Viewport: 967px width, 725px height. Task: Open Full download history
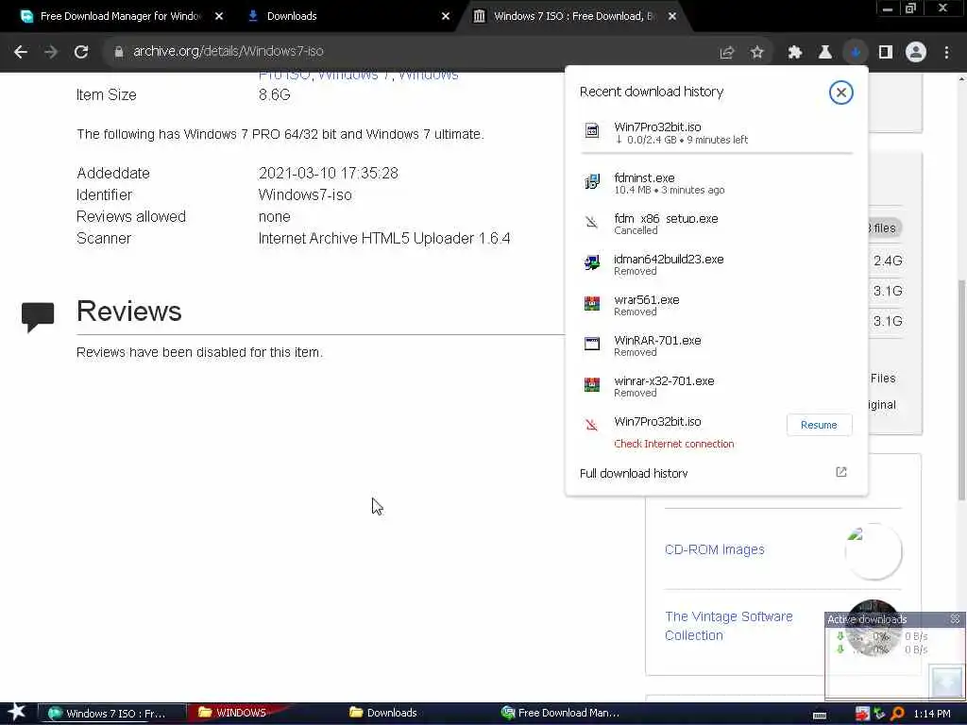634,473
